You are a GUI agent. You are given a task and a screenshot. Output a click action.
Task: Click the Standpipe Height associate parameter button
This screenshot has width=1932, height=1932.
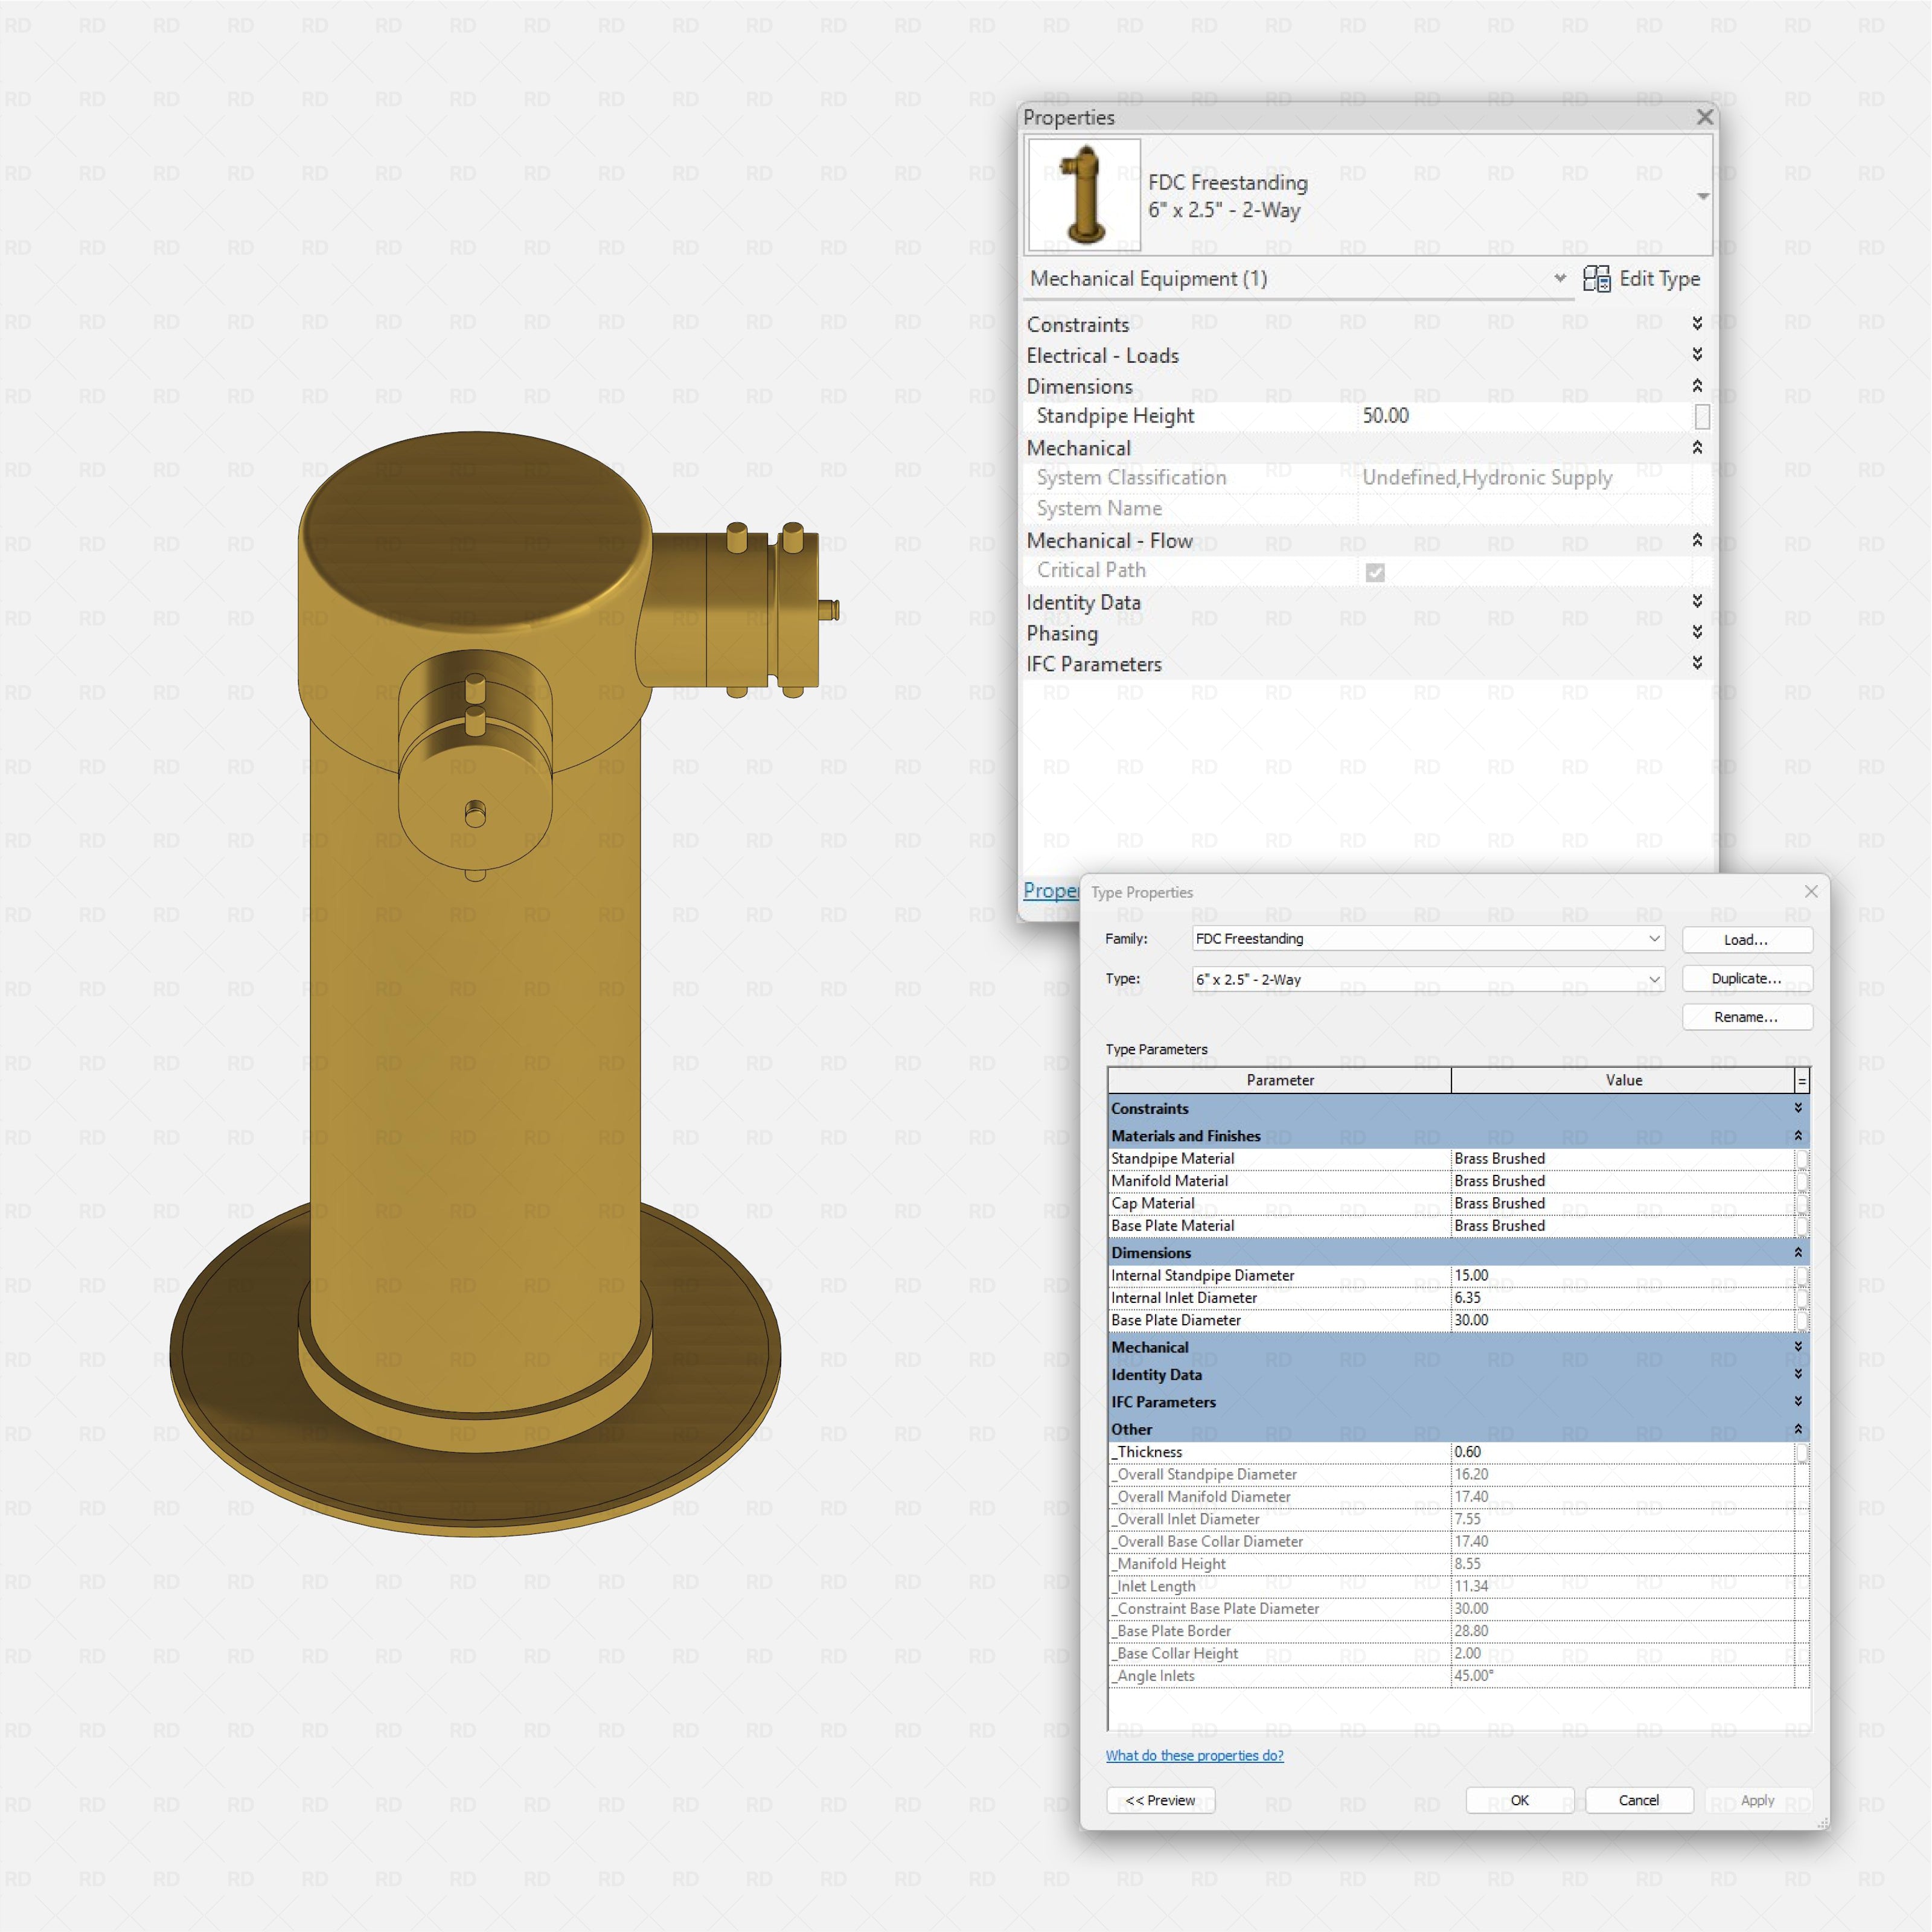(1702, 416)
